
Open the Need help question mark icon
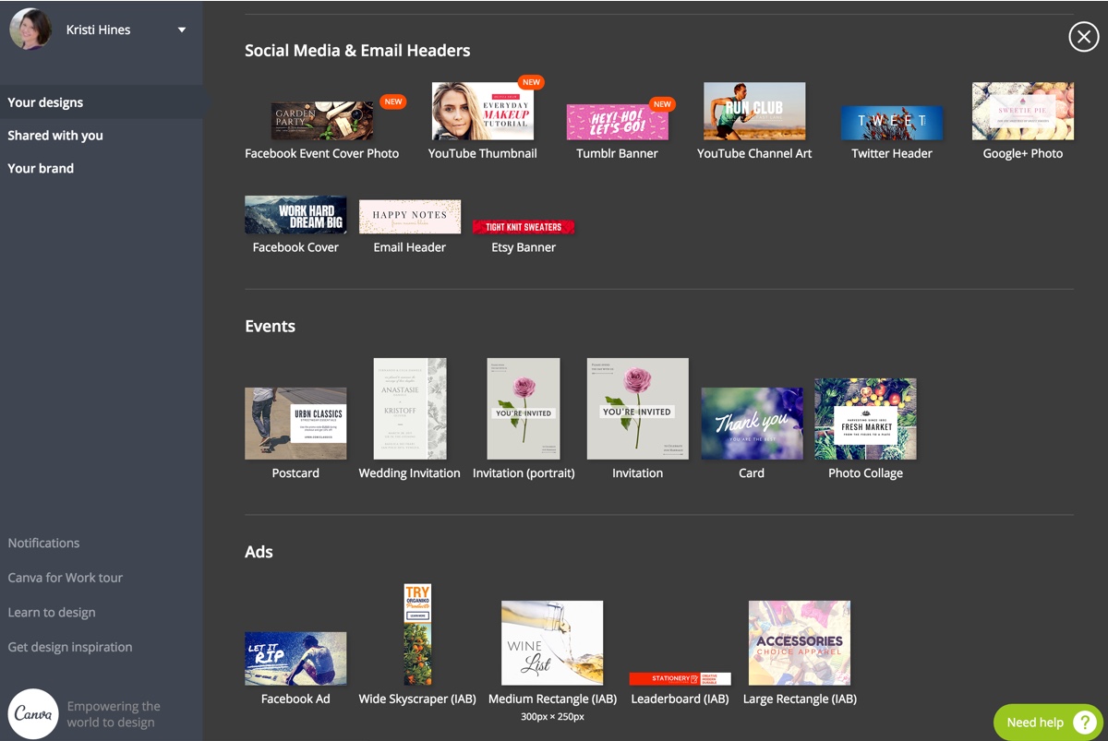tap(1086, 722)
